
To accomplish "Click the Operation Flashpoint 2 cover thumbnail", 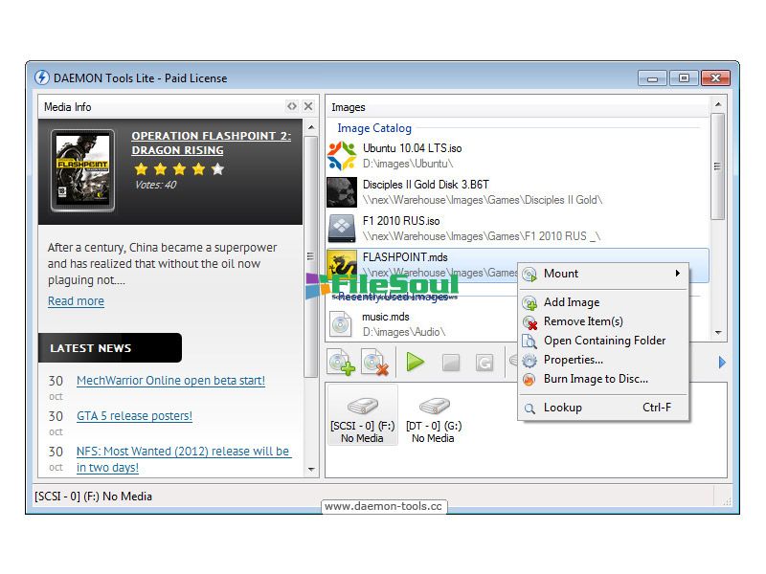I will click(82, 170).
